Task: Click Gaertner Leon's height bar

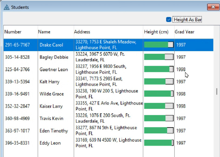Action: click(159, 69)
